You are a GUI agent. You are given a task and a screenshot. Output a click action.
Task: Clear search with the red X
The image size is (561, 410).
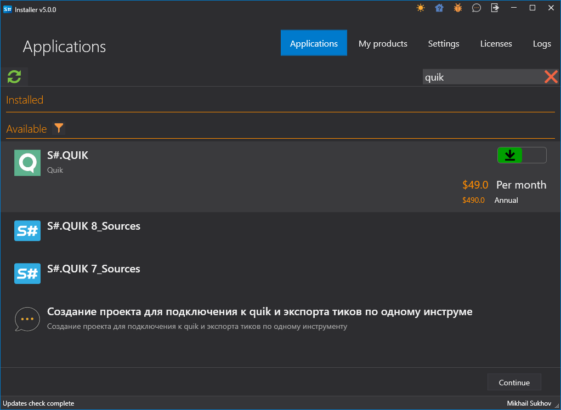point(551,77)
